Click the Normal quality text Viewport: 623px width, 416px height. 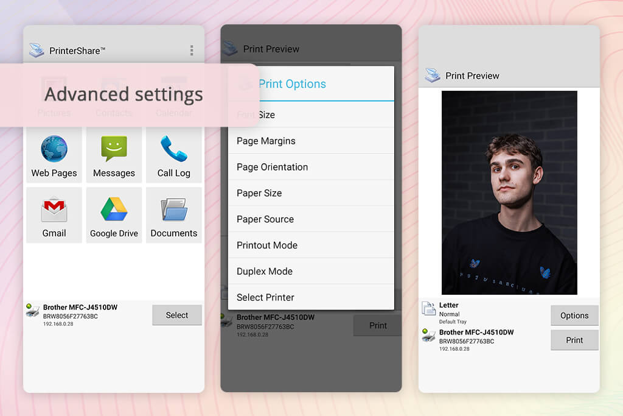click(449, 314)
